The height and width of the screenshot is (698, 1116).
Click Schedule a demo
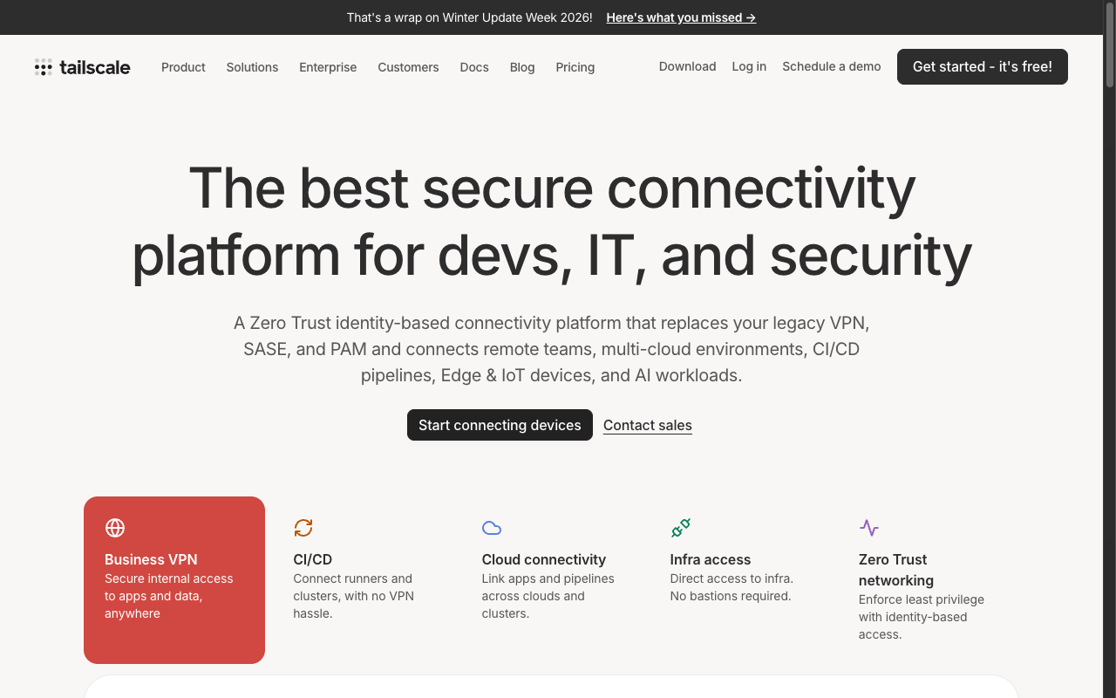point(831,66)
